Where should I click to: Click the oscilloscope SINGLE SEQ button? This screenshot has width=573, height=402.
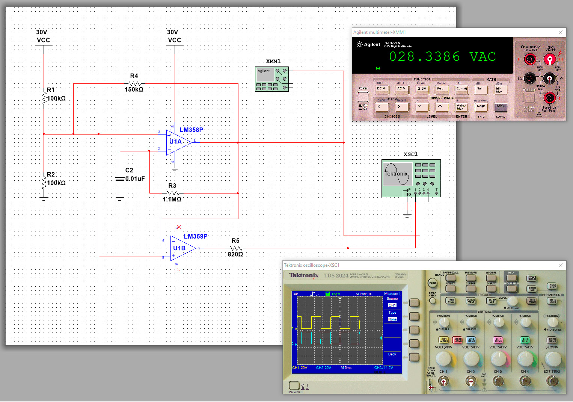[x=532, y=289]
